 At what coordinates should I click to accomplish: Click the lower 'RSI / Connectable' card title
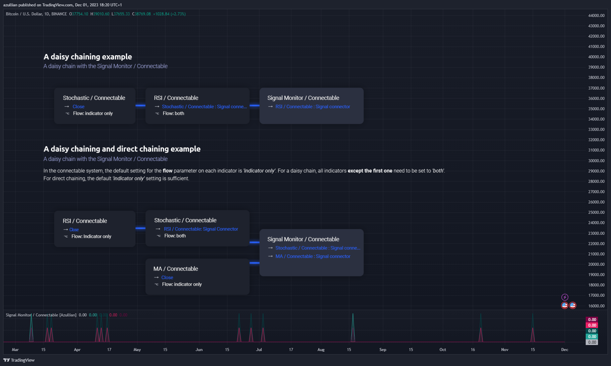click(x=85, y=221)
